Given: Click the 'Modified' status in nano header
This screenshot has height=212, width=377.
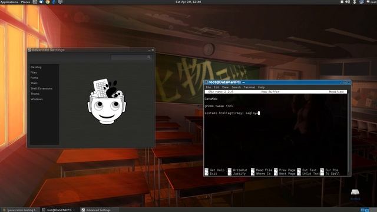Looking at the screenshot, I should click(x=336, y=92).
